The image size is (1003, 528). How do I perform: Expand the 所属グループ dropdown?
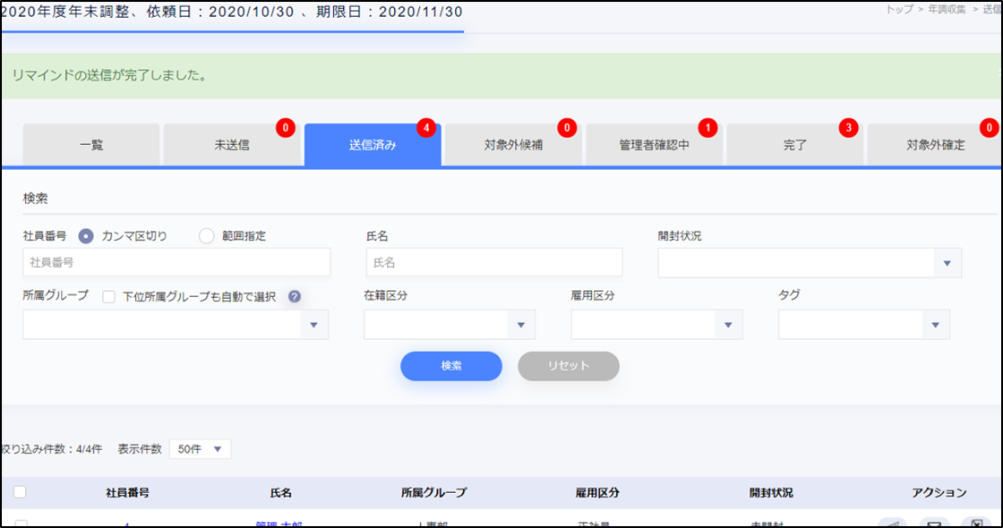[176, 325]
